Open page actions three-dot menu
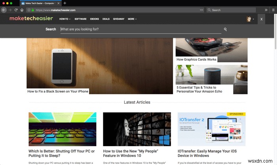277x165 pixels. point(201,10)
